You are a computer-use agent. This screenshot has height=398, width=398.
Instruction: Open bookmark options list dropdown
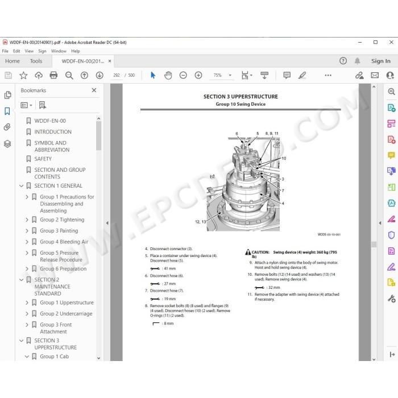tap(26, 105)
